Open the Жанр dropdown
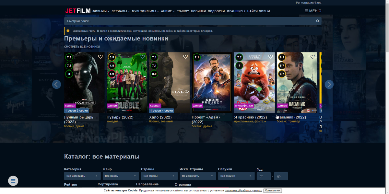The width and height of the screenshot is (389, 194). click(x=121, y=176)
